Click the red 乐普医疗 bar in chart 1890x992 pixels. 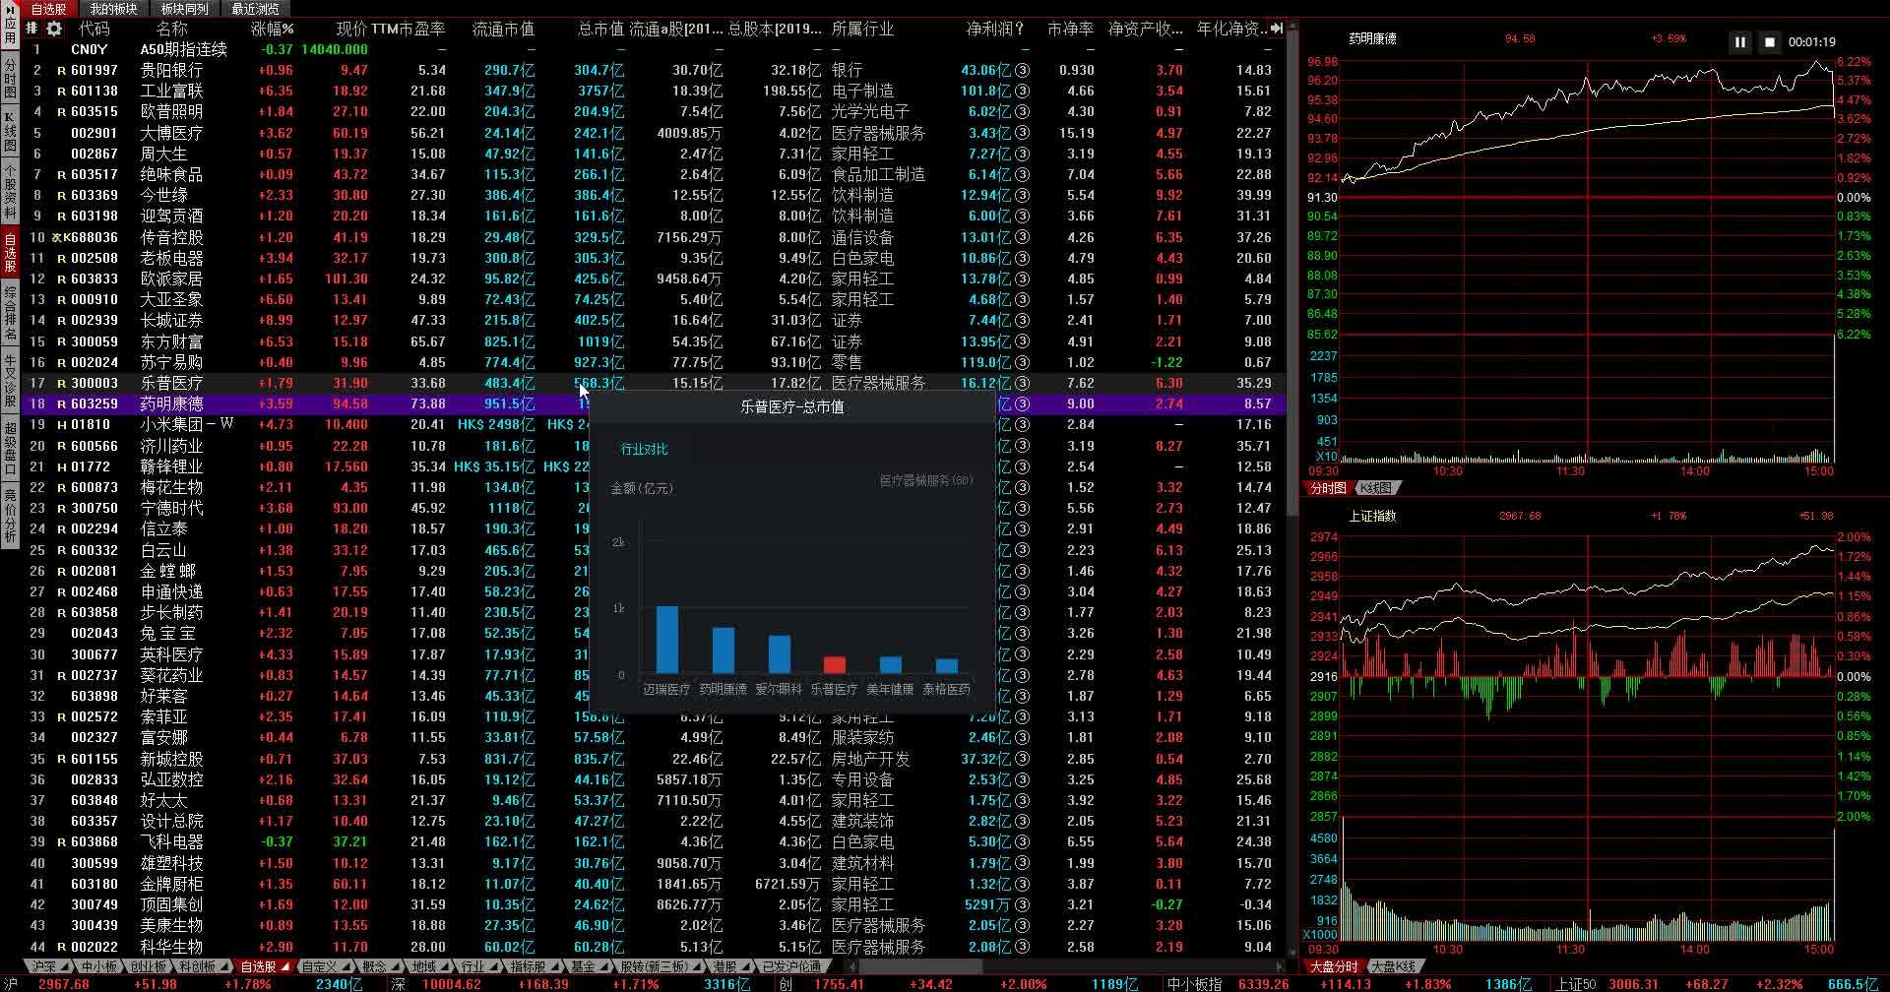(834, 665)
